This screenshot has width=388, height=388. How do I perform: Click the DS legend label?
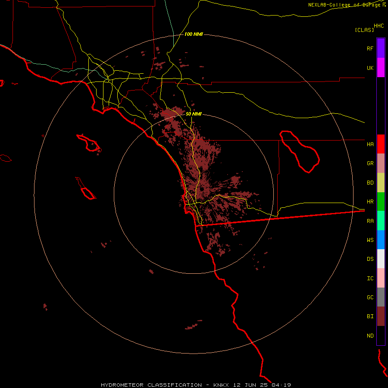click(x=370, y=259)
